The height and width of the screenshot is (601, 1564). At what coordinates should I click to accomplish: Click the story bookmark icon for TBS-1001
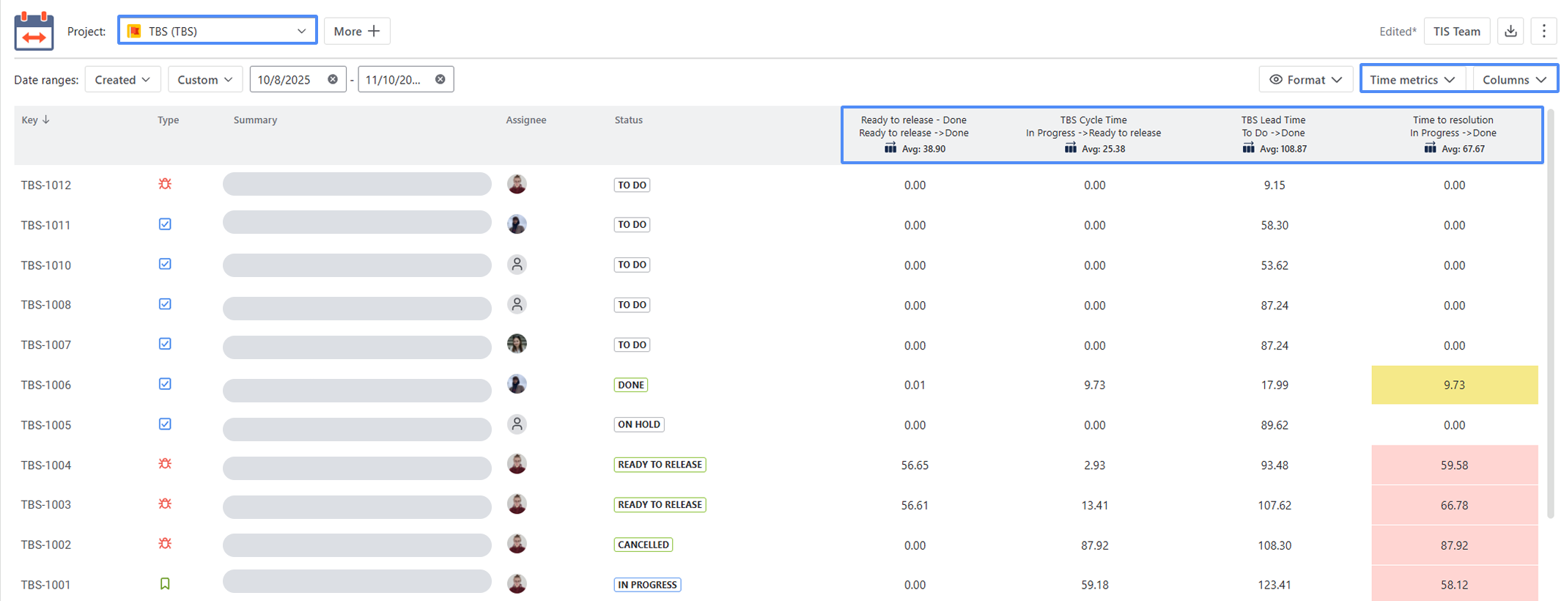165,584
